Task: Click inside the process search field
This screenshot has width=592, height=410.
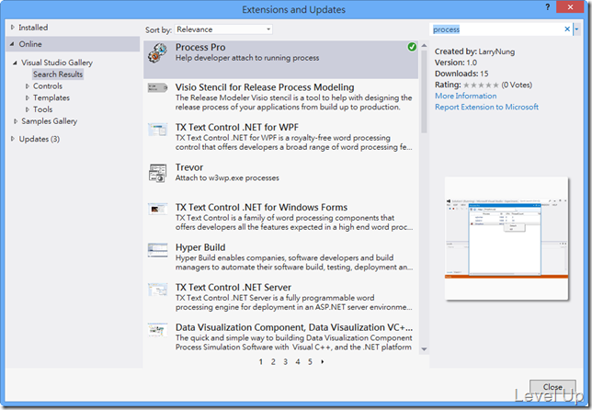Action: pos(496,29)
